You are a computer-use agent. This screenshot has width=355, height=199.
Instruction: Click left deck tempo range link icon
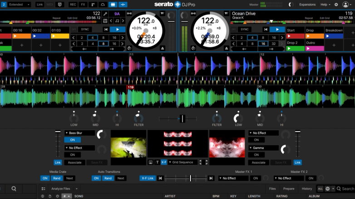click(x=129, y=14)
